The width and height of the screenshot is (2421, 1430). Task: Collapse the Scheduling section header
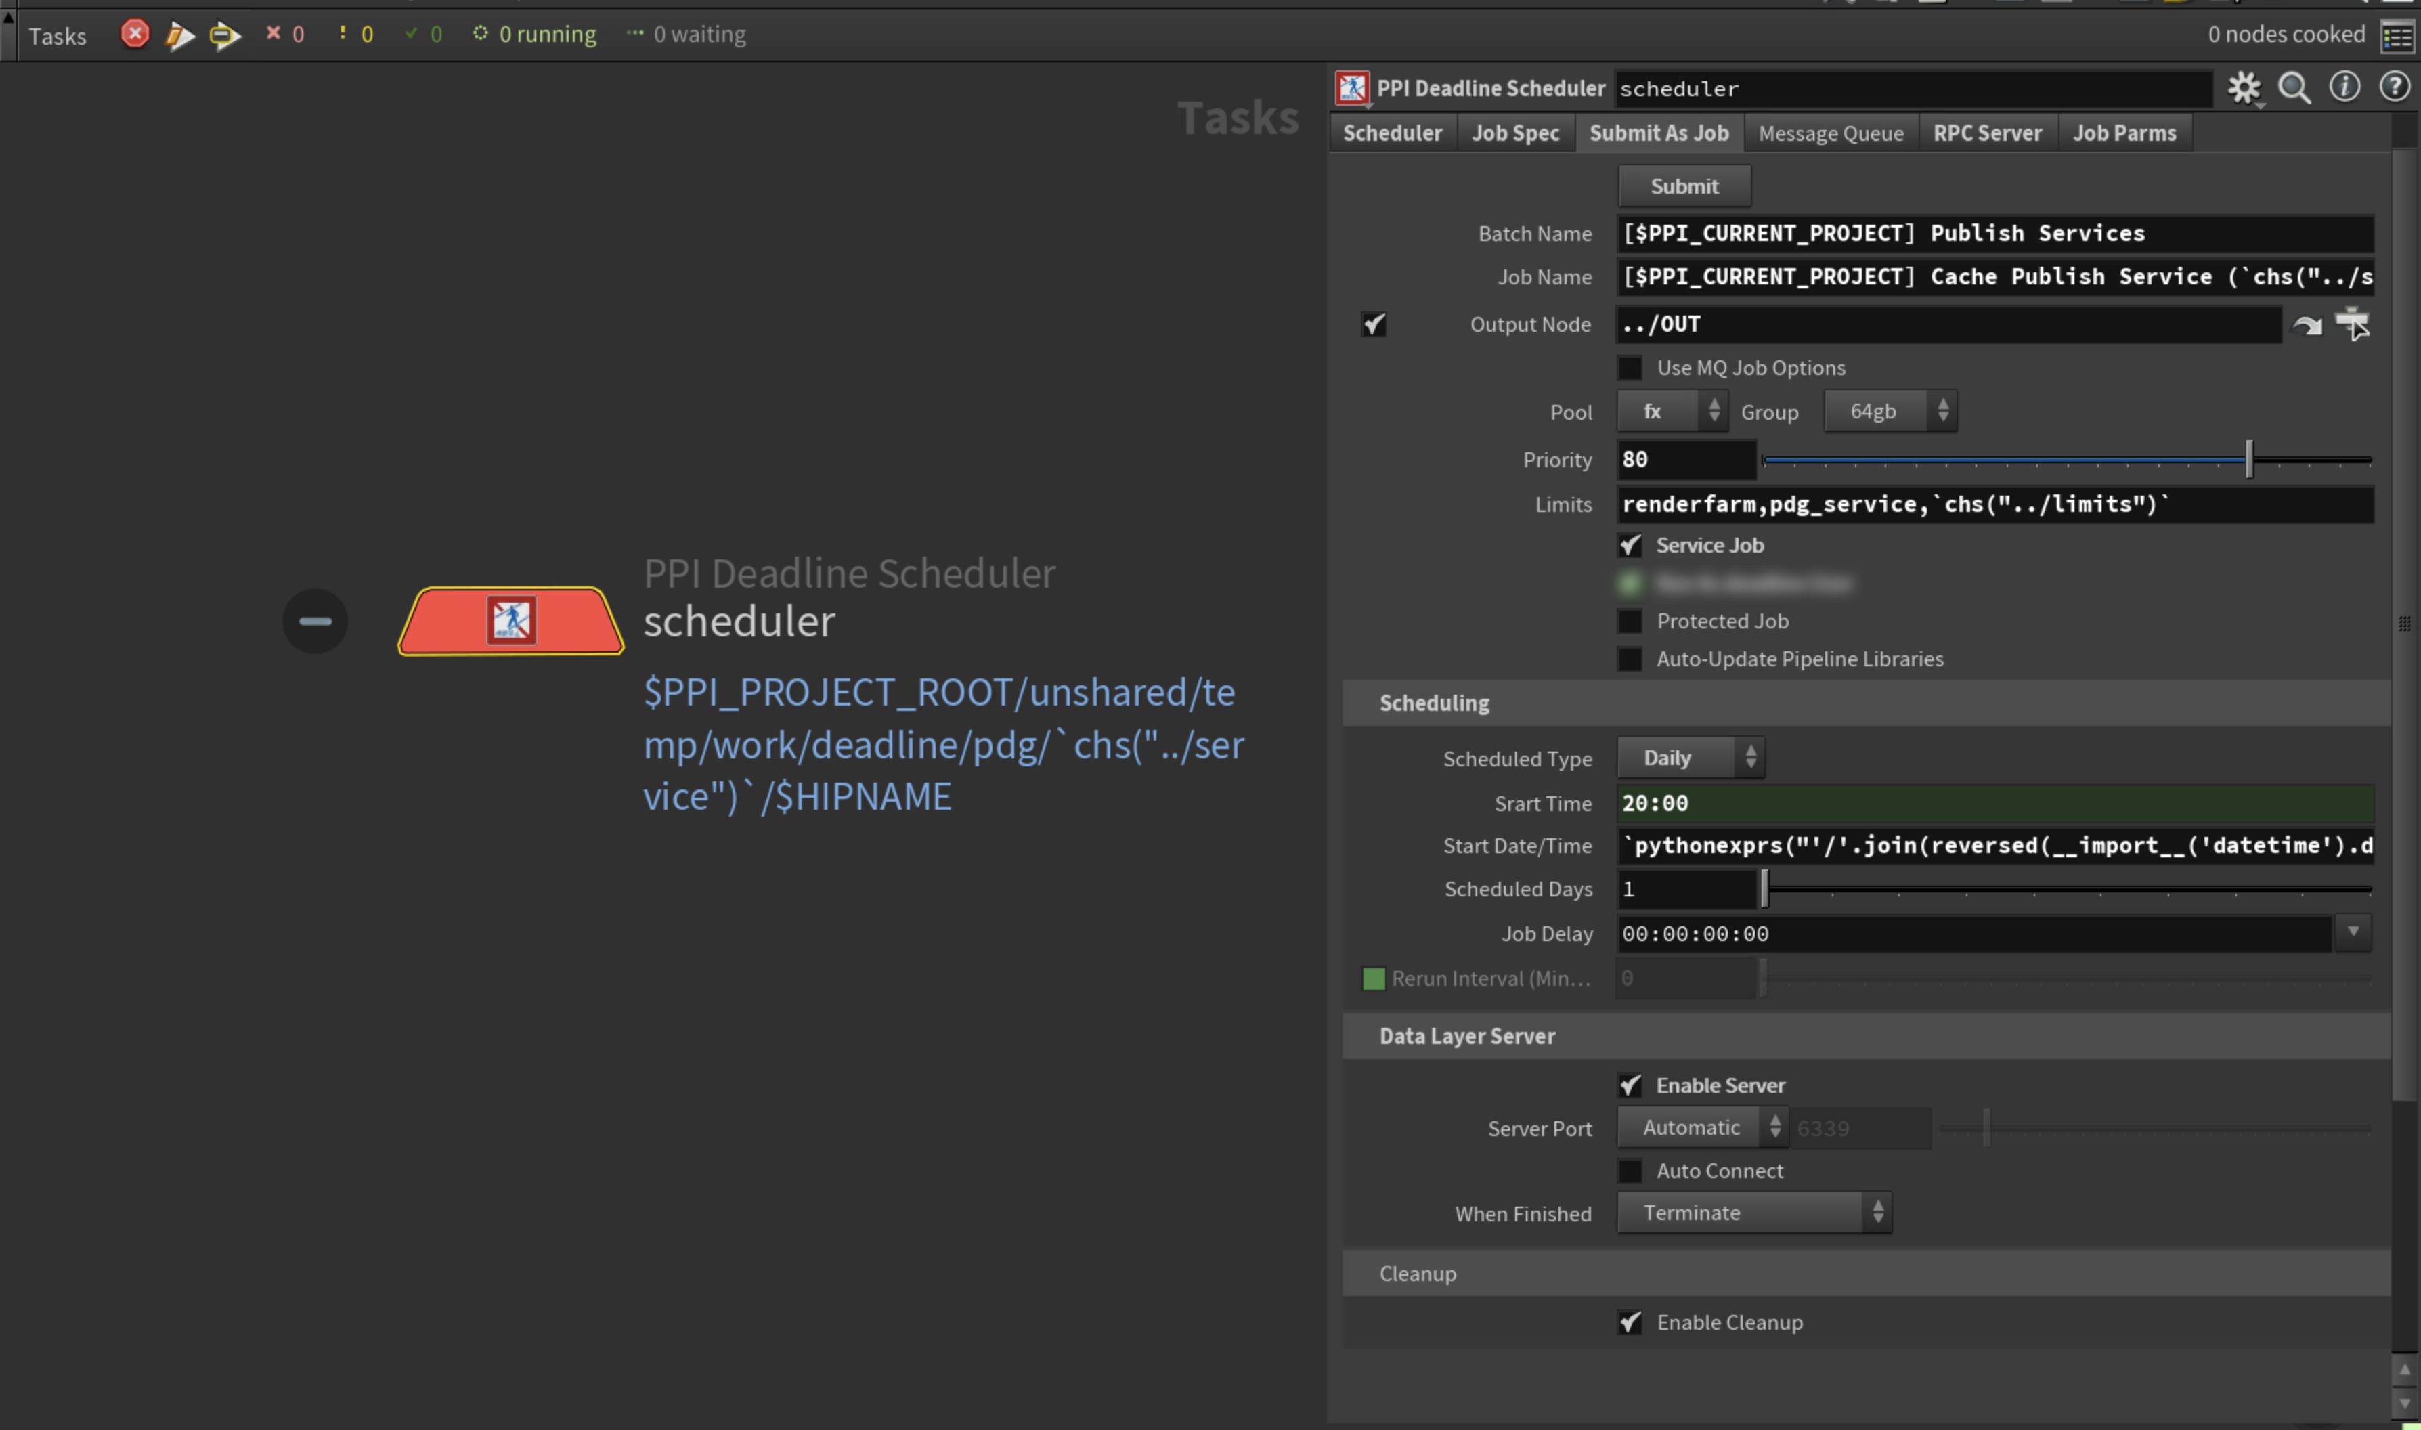[1866, 703]
